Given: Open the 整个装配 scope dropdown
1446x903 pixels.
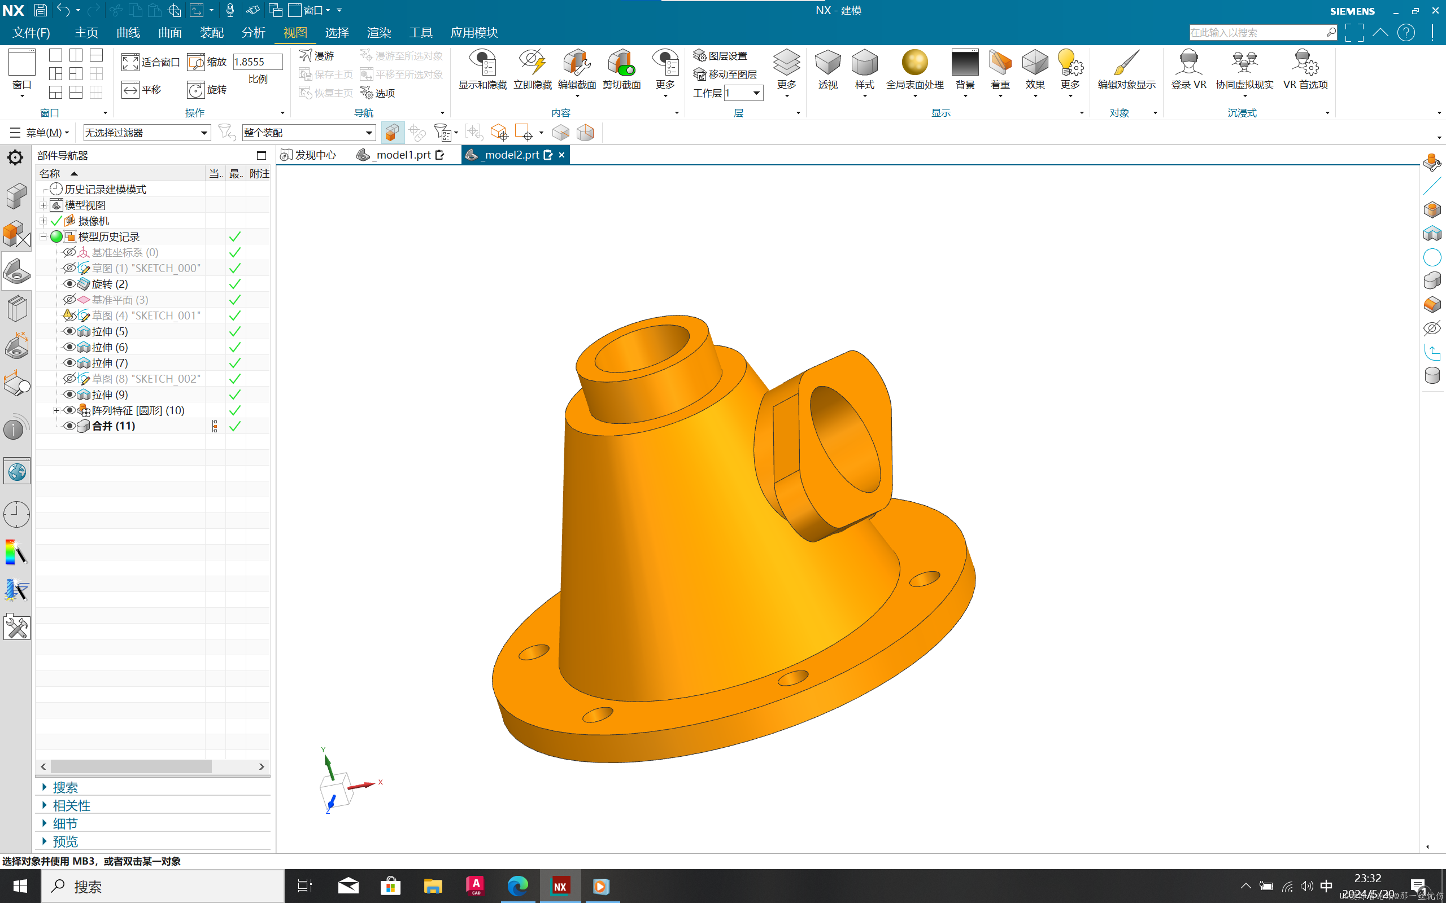Looking at the screenshot, I should [x=309, y=133].
